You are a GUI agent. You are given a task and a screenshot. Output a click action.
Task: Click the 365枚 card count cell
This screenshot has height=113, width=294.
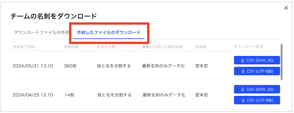(x=70, y=66)
